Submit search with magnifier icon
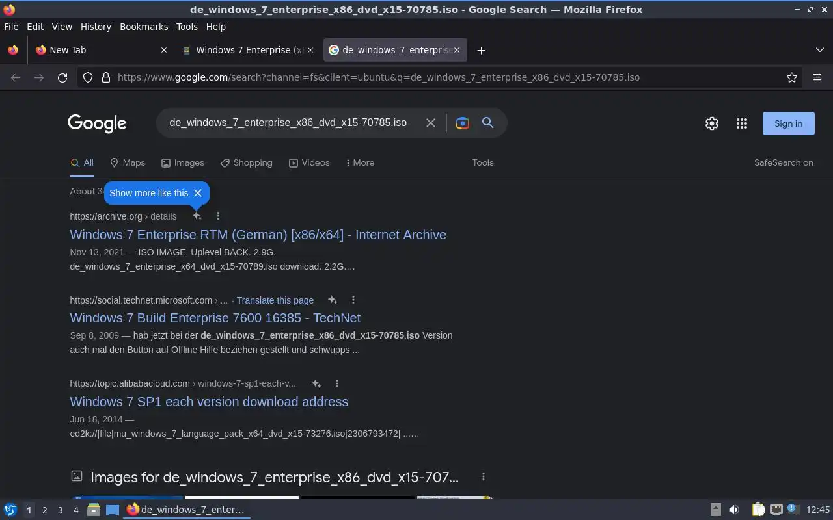Viewport: 833px width, 520px height. [x=487, y=123]
